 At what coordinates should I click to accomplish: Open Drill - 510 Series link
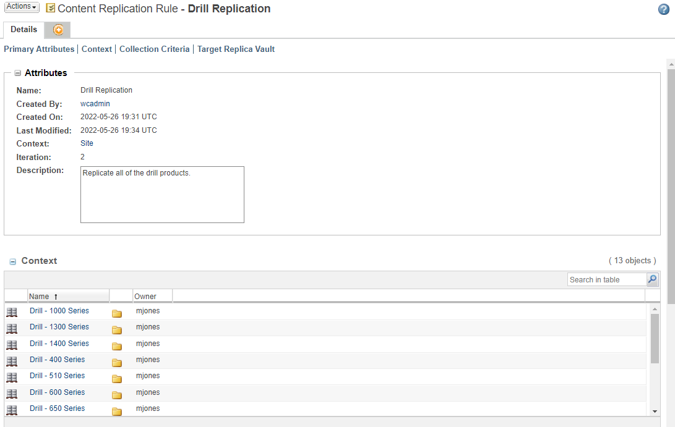tap(58, 375)
